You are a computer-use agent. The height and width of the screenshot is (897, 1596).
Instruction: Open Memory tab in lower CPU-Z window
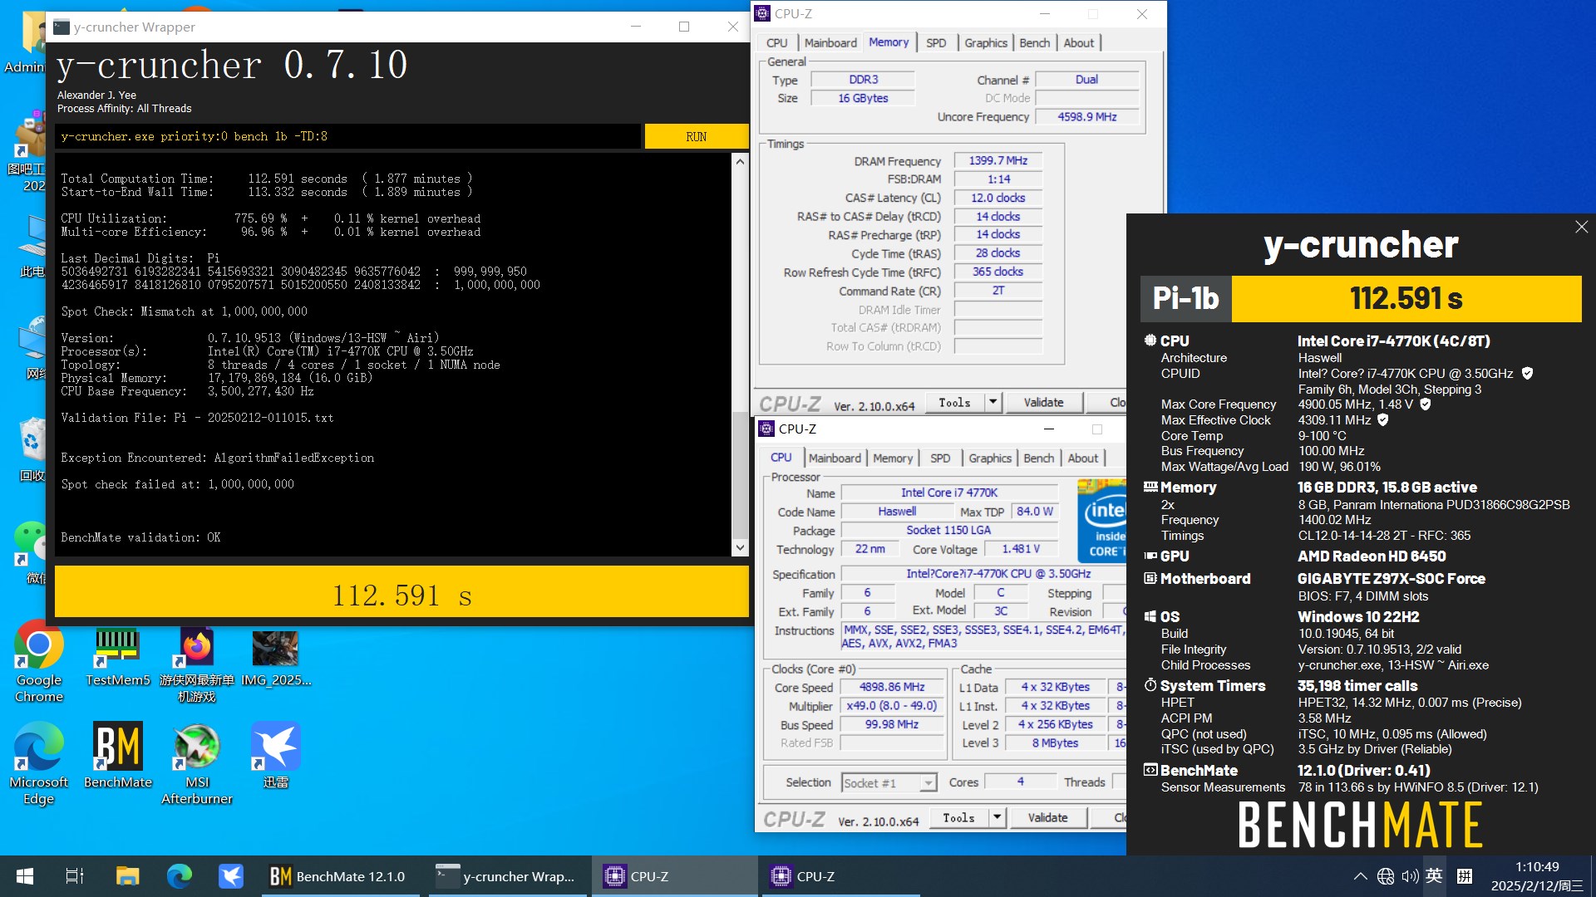pos(893,458)
